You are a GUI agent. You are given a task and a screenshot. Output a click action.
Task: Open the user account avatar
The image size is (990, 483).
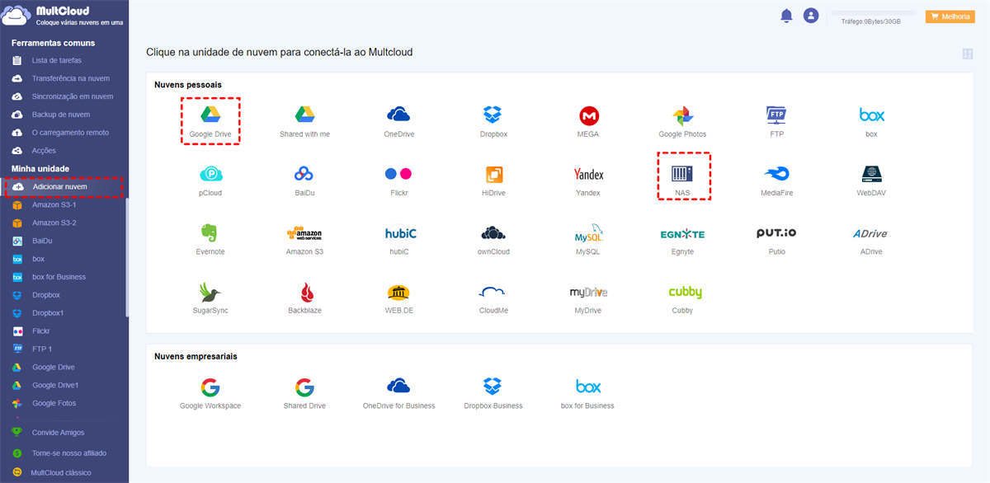811,15
